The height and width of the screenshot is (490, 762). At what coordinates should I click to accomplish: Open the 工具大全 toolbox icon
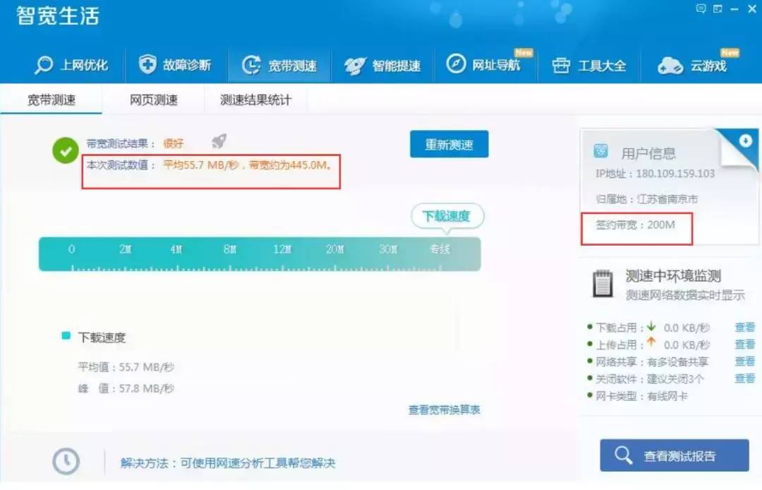[561, 65]
